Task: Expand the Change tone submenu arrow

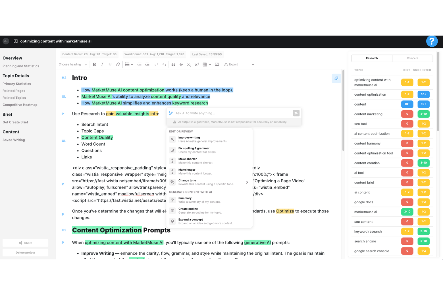Action: tap(247, 182)
